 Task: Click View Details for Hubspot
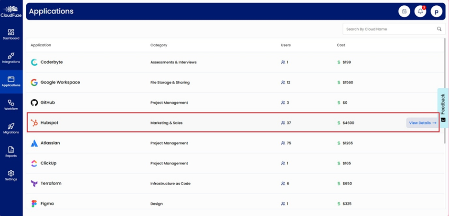click(423, 123)
